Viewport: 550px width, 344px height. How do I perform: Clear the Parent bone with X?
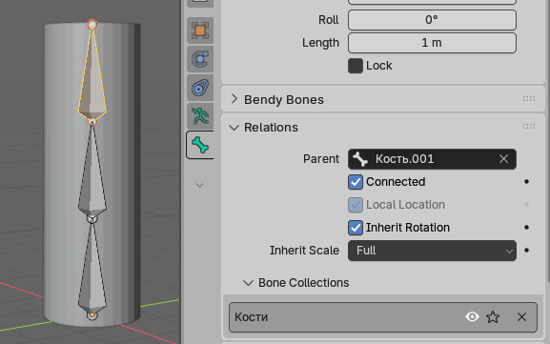[503, 159]
